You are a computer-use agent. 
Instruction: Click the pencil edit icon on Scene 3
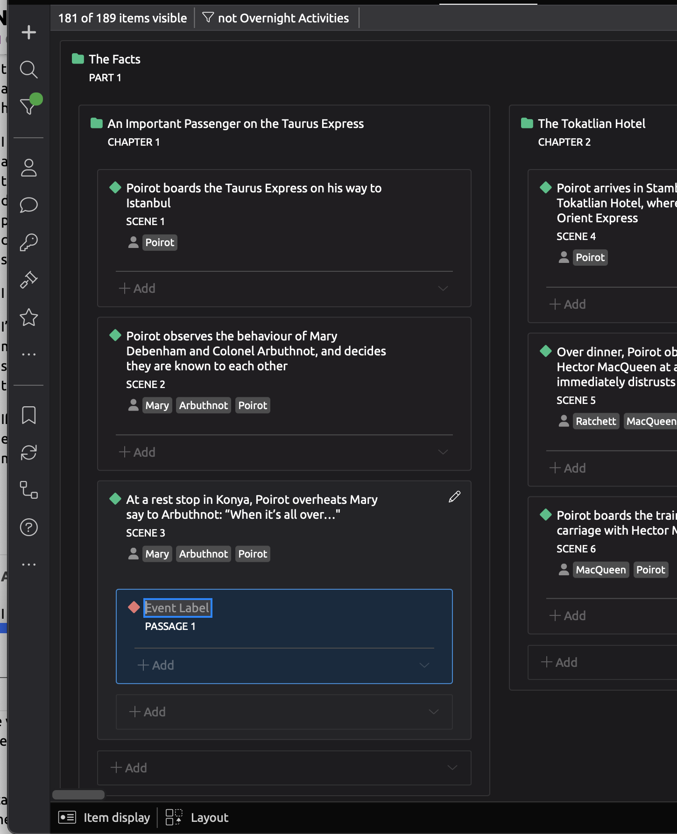coord(454,497)
